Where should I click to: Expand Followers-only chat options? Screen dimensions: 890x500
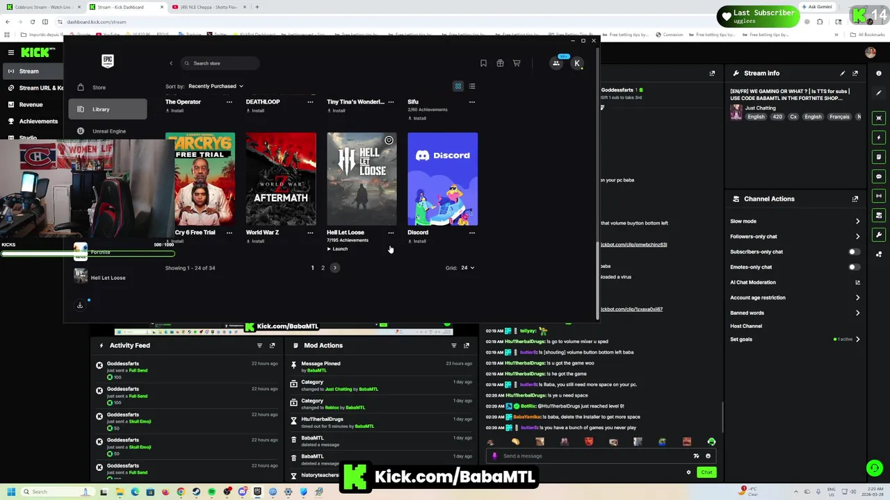[857, 237]
